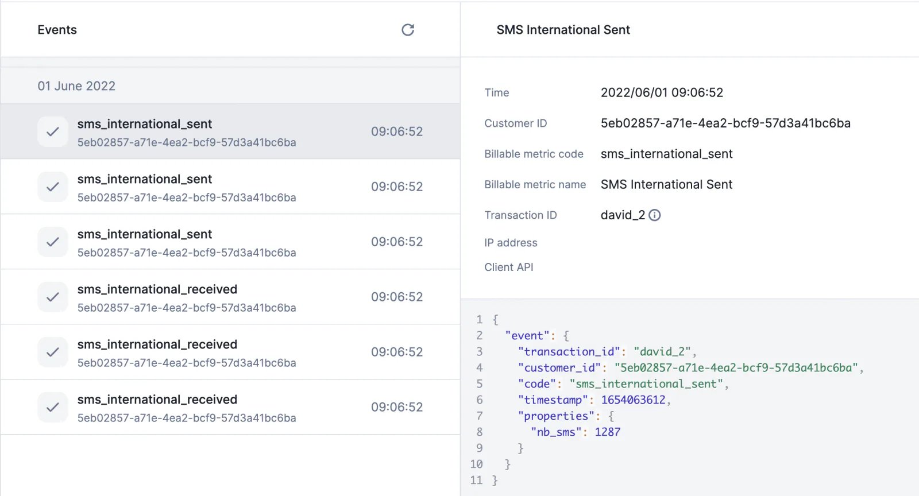
Task: Click checkmark icon of second sms_international_sent event
Action: tap(53, 187)
